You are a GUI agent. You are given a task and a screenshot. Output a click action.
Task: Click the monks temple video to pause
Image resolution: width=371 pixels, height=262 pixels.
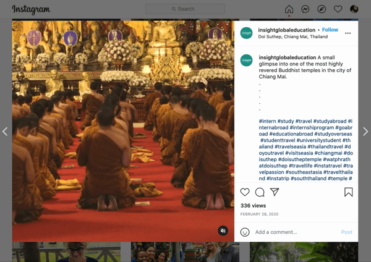click(123, 131)
